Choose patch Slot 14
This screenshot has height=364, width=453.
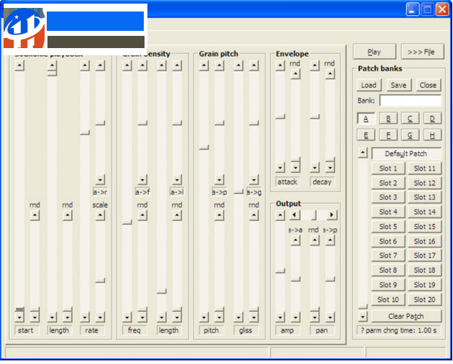(x=424, y=212)
